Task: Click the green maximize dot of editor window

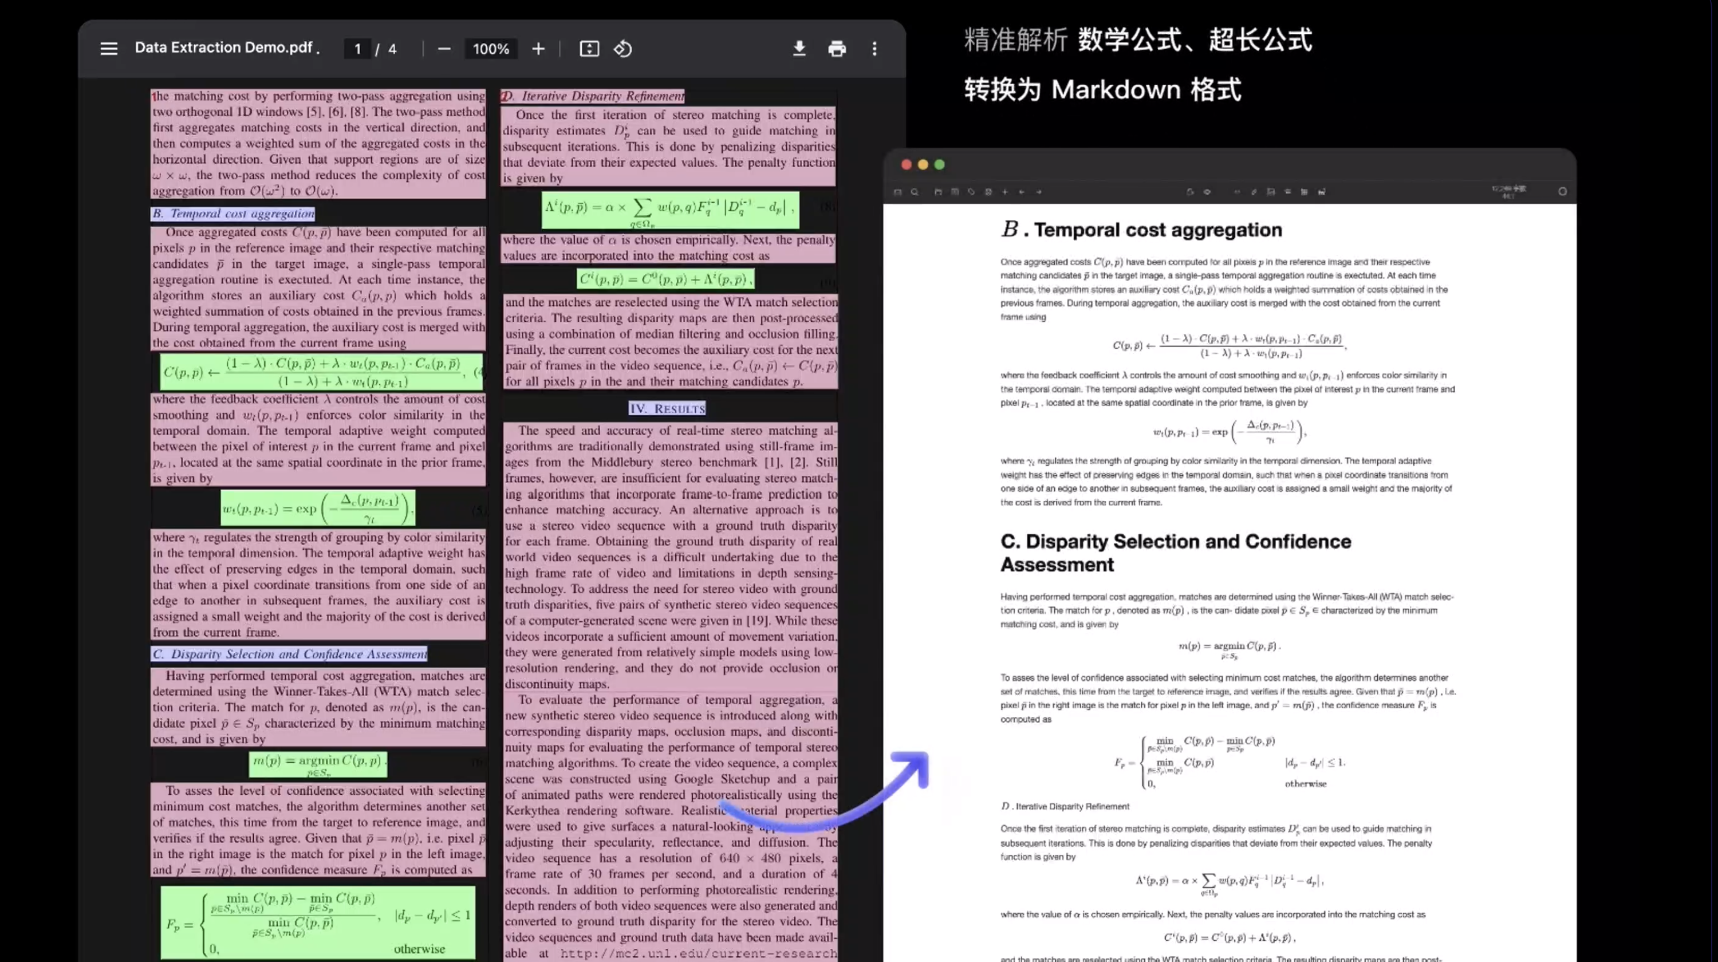Action: point(940,165)
